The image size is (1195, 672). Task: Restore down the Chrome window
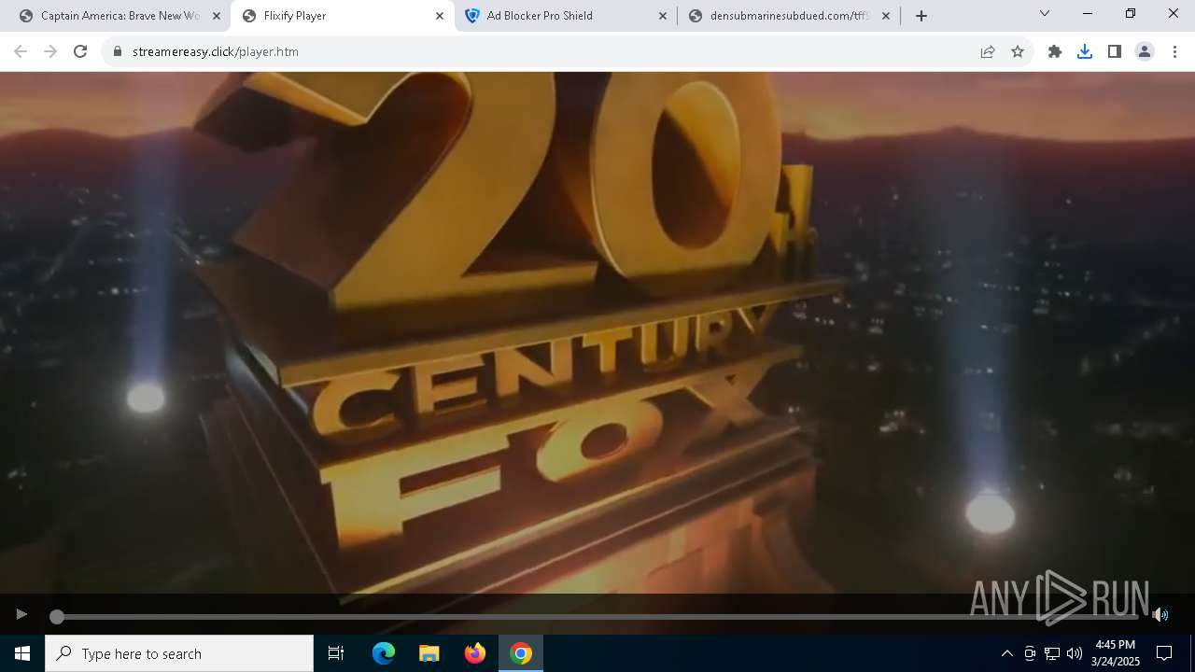[1131, 14]
